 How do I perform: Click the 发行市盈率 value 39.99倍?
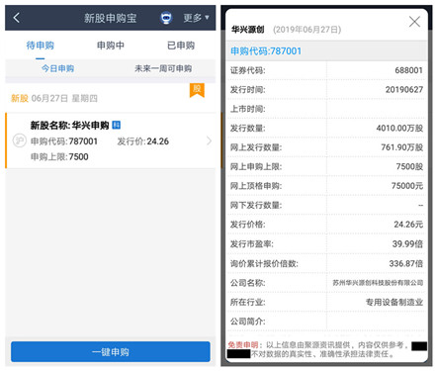[x=407, y=244]
